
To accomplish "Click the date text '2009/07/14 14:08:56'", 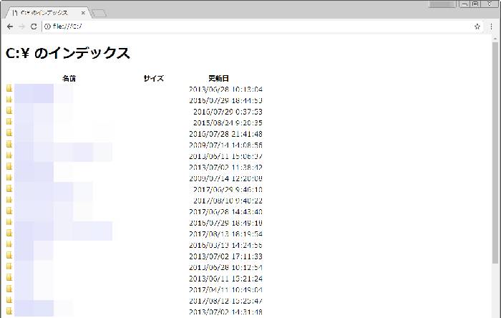I will coord(225,145).
